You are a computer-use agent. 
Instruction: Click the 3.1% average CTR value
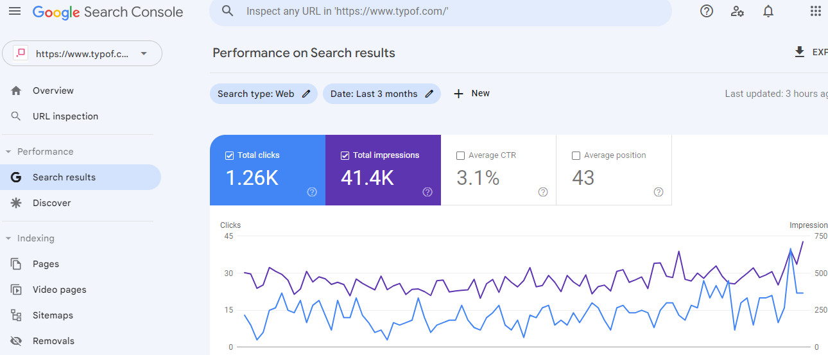tap(478, 178)
